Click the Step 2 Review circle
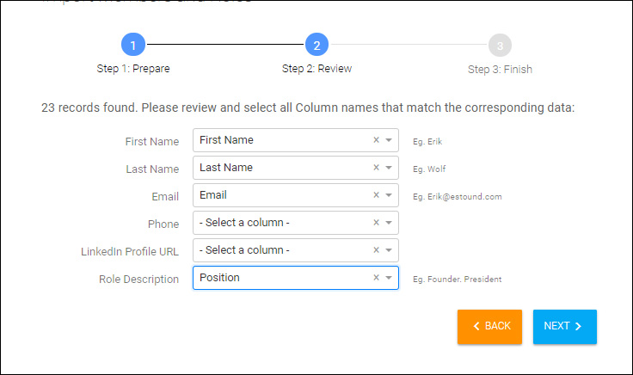633x375 pixels. pos(316,45)
